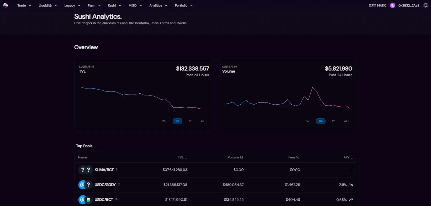This screenshot has width=431, height=206.
Task: Click the KLIMA/BCT question-mark token icons
Action: [x=86, y=170]
